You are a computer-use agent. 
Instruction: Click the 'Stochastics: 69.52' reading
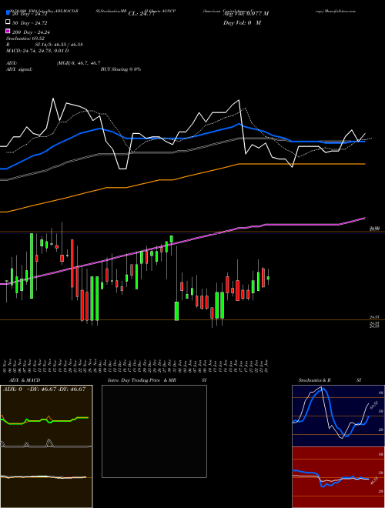coord(25,38)
